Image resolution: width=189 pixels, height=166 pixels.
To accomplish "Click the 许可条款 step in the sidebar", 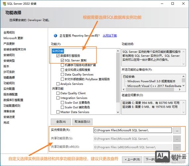I will click(9, 72).
